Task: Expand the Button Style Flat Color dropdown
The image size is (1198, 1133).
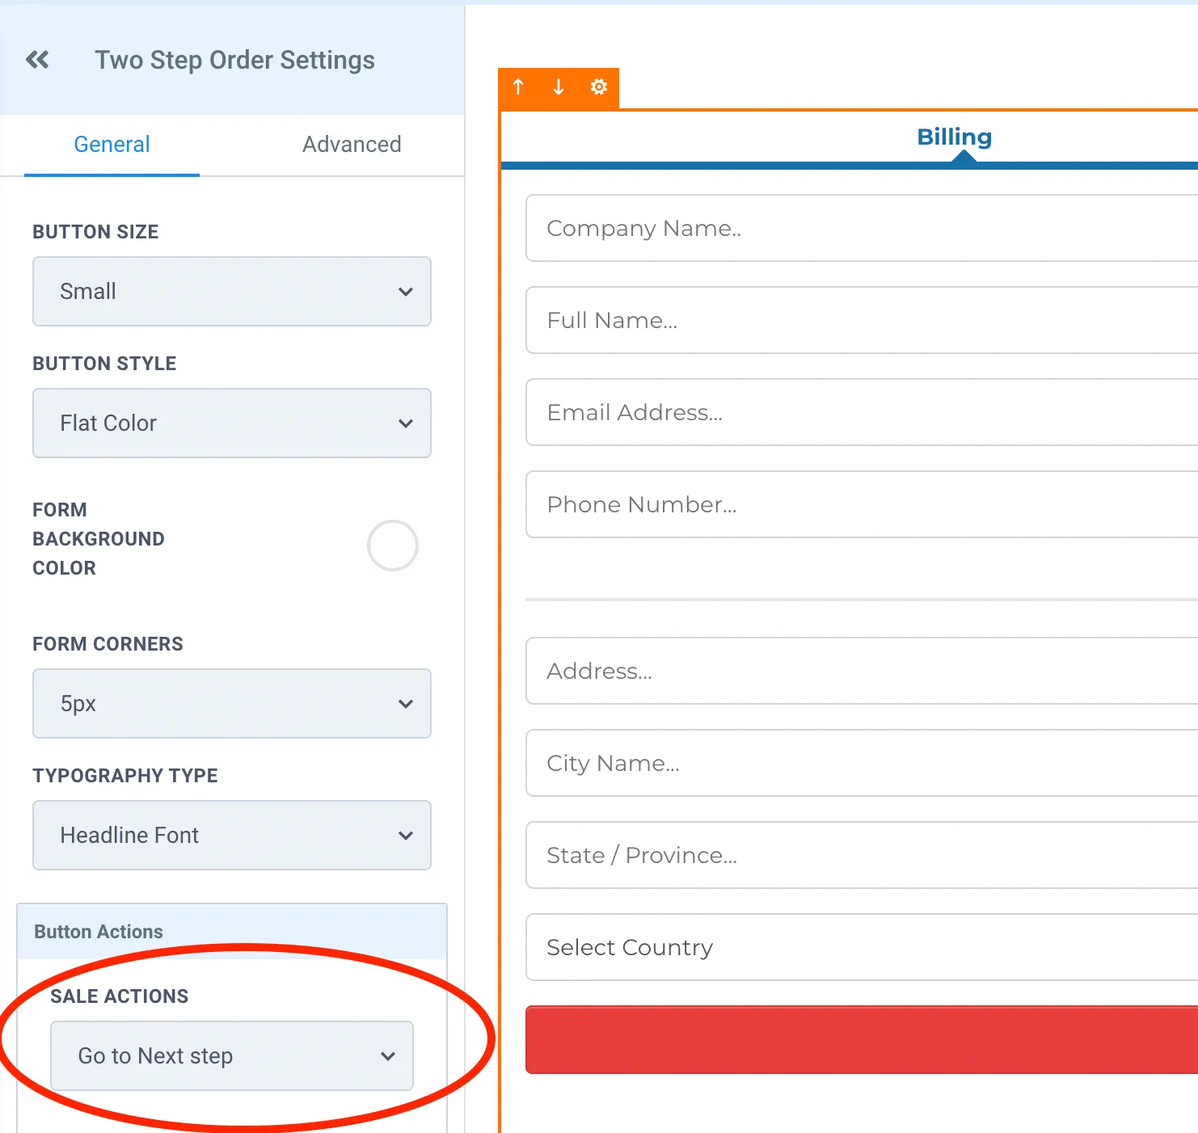Action: (232, 423)
